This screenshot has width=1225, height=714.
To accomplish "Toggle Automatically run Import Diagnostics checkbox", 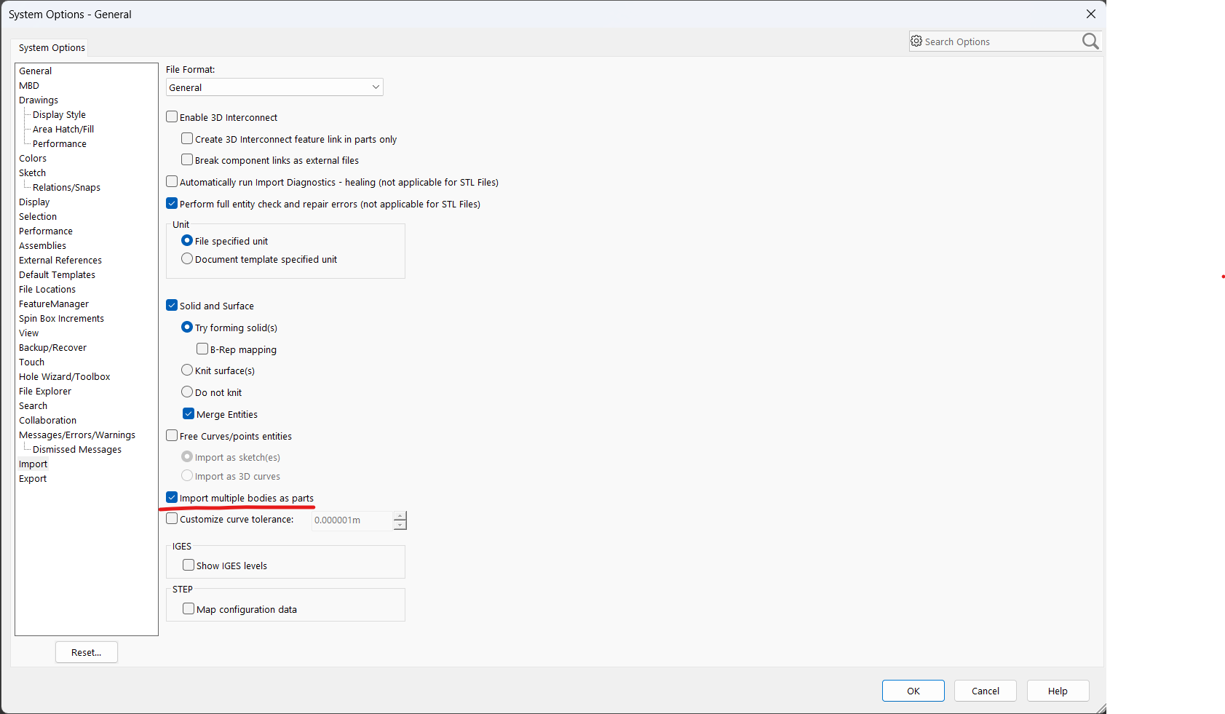I will click(x=172, y=182).
